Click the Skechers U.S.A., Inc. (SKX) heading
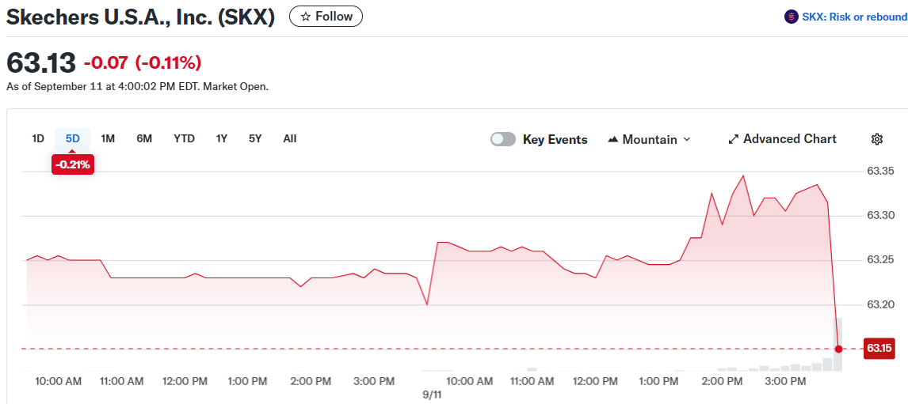The width and height of the screenshot is (908, 404). 140,16
